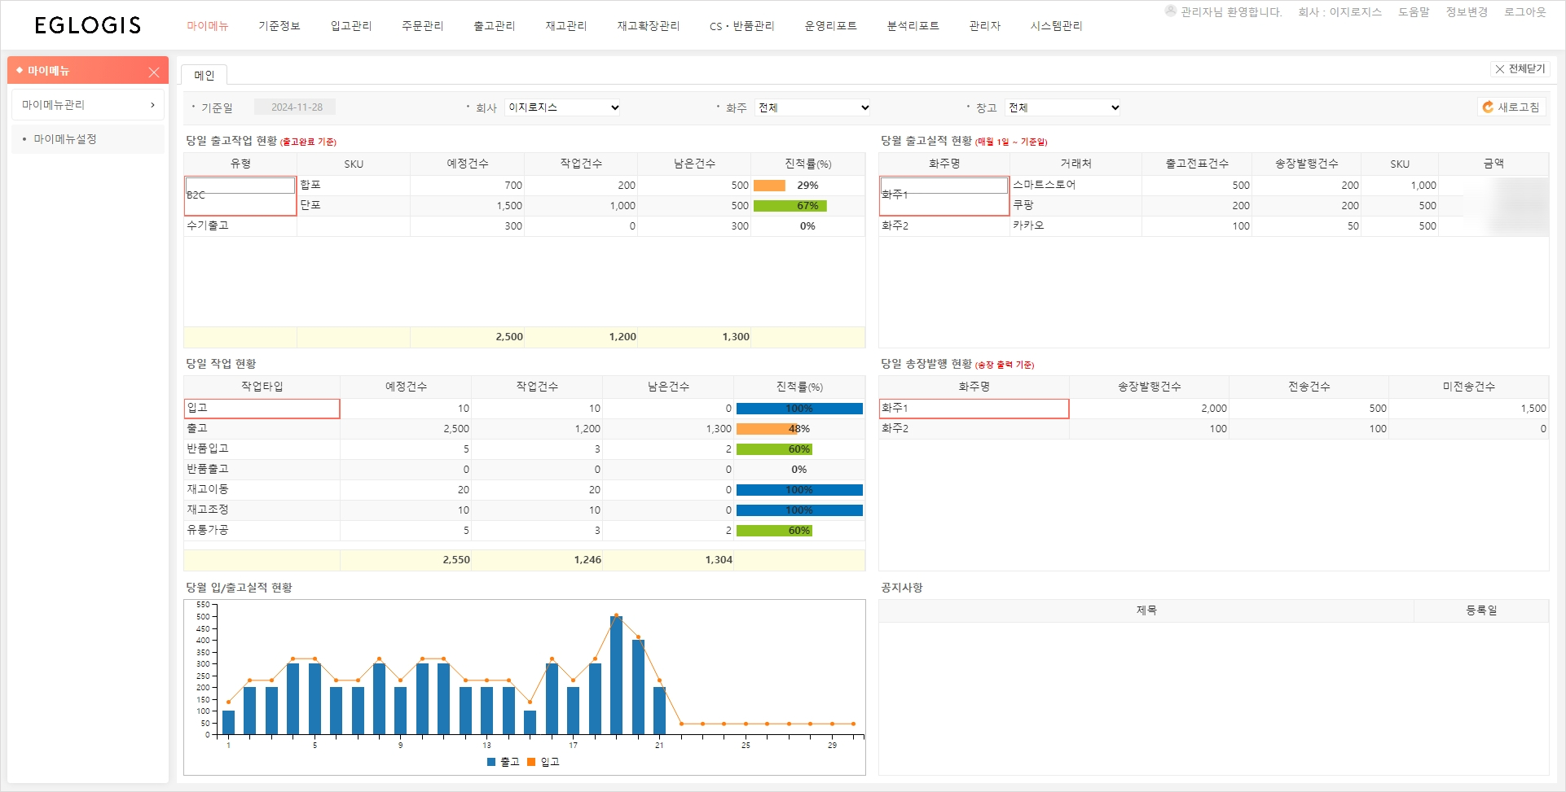Click the user profile icon beside 관리자님
Viewport: 1566px width, 792px height.
coord(1171,11)
